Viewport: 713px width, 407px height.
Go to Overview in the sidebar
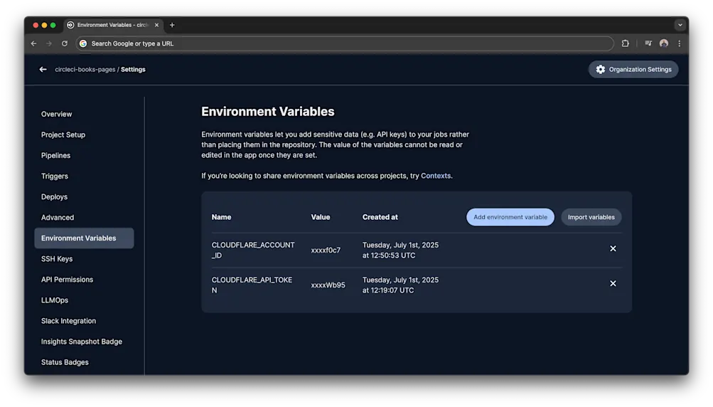coord(56,115)
